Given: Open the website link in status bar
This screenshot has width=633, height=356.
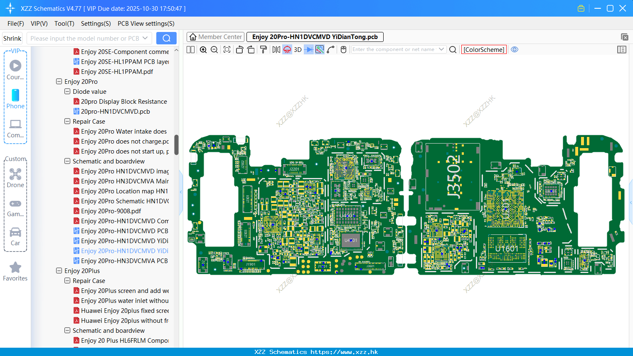Looking at the screenshot, I should tap(344, 352).
